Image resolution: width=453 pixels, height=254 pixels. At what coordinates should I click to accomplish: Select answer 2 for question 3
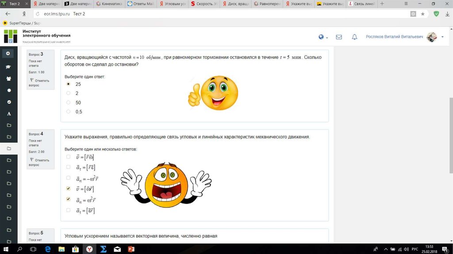coord(68,93)
